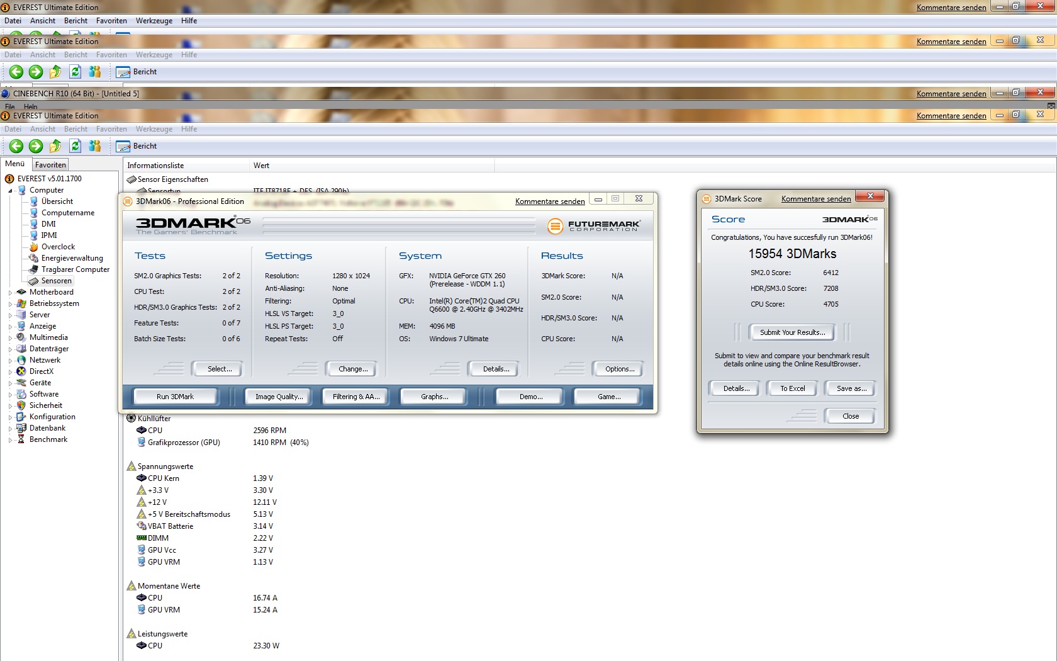Click Submit Your Results... button
1057x661 pixels.
click(792, 332)
